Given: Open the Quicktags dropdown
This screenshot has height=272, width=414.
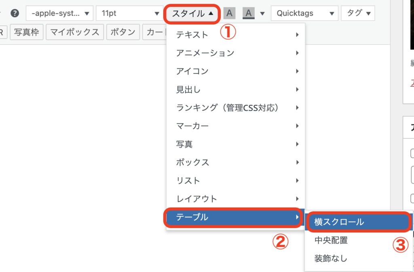Looking at the screenshot, I should point(304,13).
